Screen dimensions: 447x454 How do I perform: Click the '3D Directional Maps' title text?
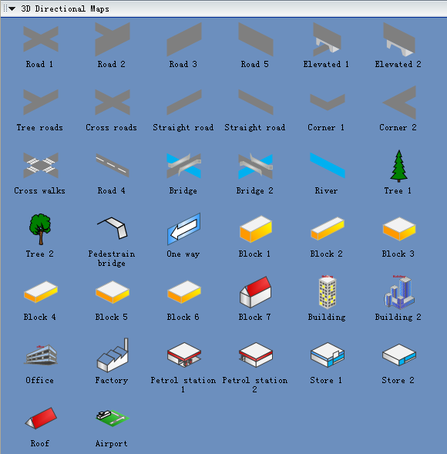(x=66, y=9)
